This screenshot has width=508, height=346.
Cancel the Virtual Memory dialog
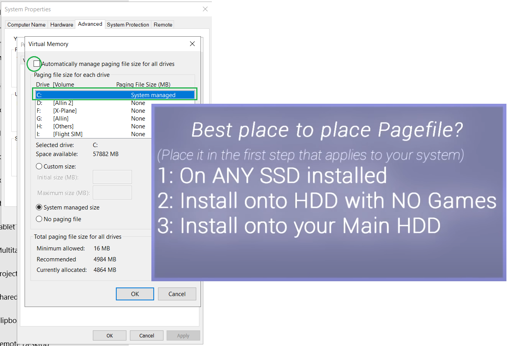177,294
